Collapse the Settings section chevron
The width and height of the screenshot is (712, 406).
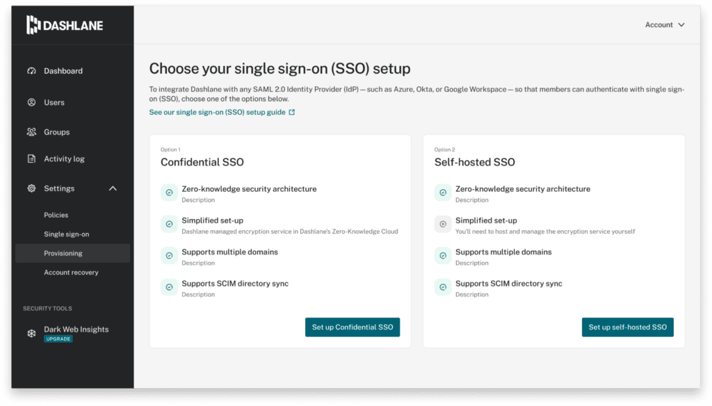(x=113, y=188)
